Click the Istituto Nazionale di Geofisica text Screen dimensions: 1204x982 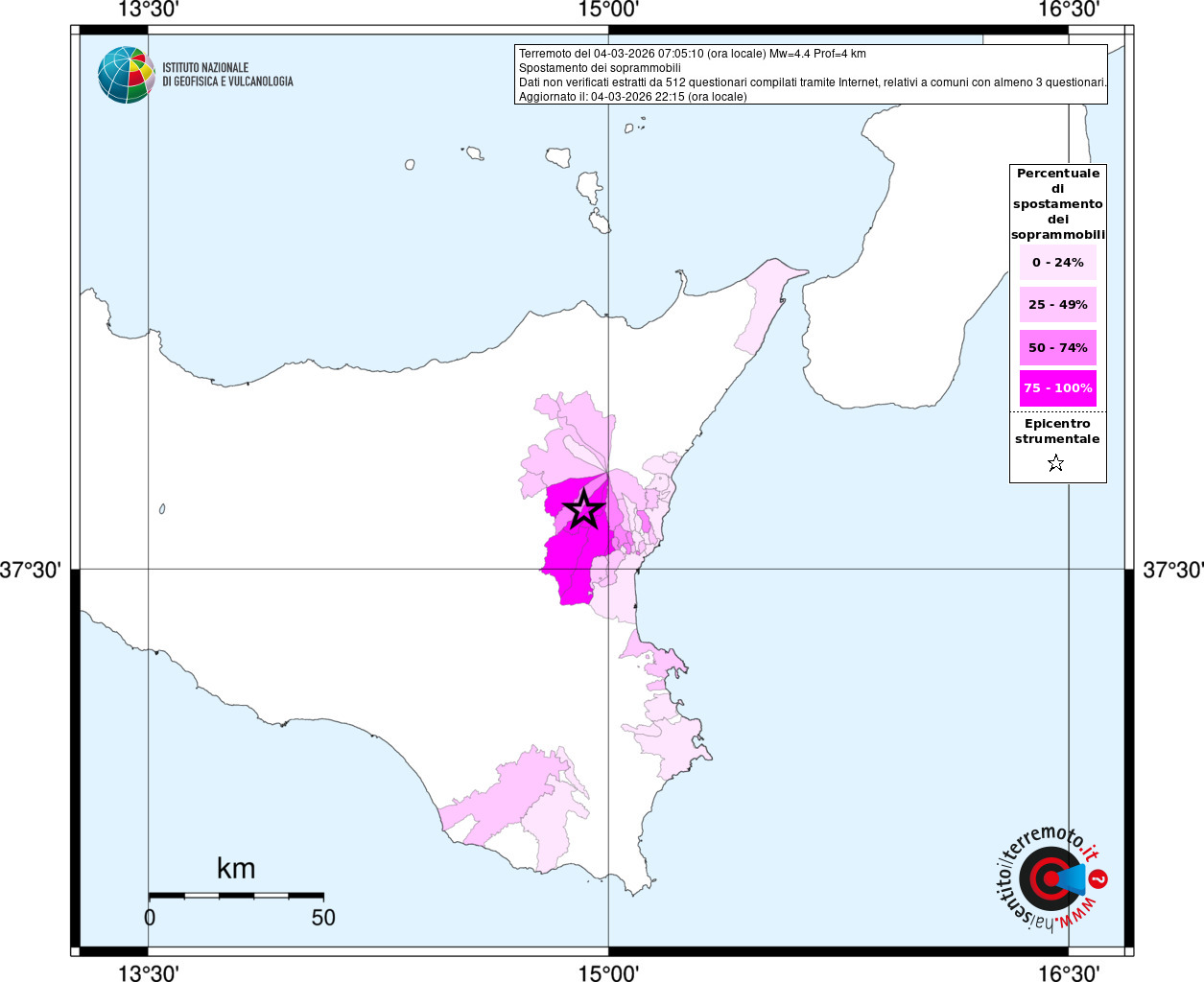(x=227, y=75)
